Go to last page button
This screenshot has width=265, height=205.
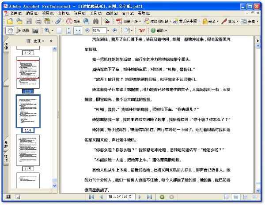click(150, 197)
